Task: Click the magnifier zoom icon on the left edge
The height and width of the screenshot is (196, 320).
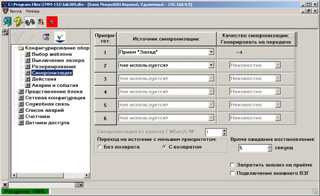Action: (x=4, y=32)
